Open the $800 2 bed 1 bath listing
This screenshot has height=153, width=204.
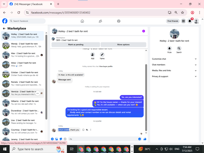67,40
